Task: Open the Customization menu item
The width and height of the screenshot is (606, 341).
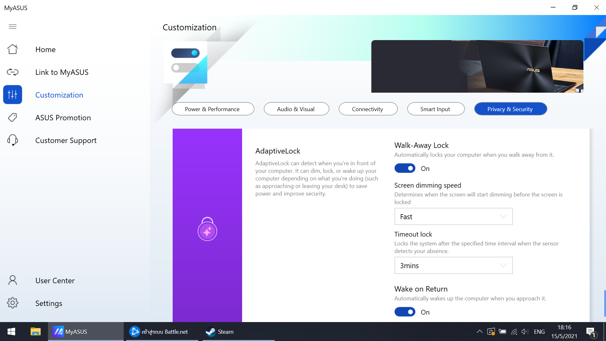Action: (59, 95)
